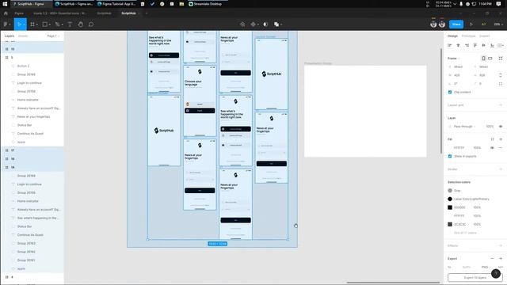
Task: Open the Figma main menu icon
Action: 6,25
